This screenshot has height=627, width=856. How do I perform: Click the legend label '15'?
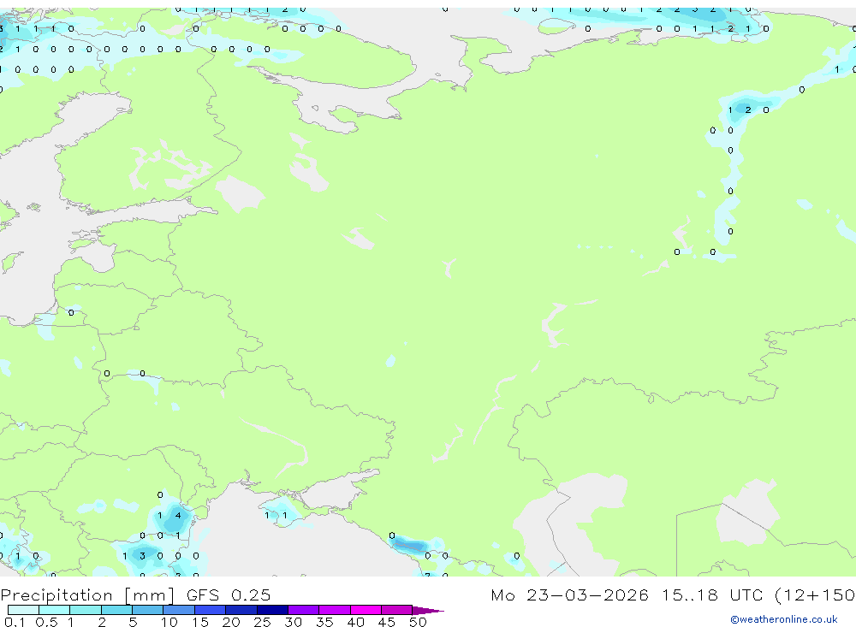click(200, 622)
